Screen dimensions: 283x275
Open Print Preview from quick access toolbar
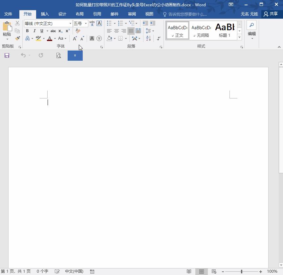coord(58,55)
